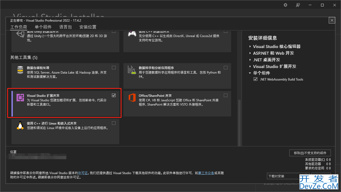Switch to the 安装位置 tab
This screenshot has height=192, width=341.
pos(88,27)
